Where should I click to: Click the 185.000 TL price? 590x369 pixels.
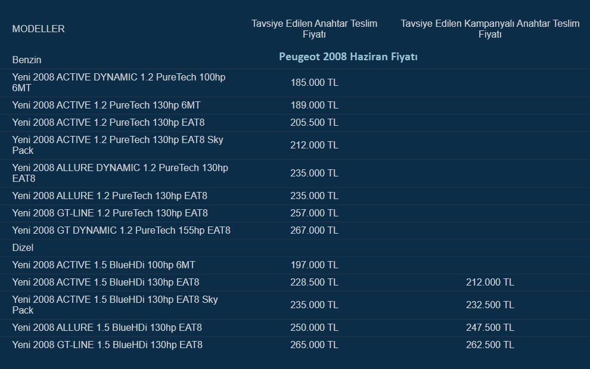314,82
